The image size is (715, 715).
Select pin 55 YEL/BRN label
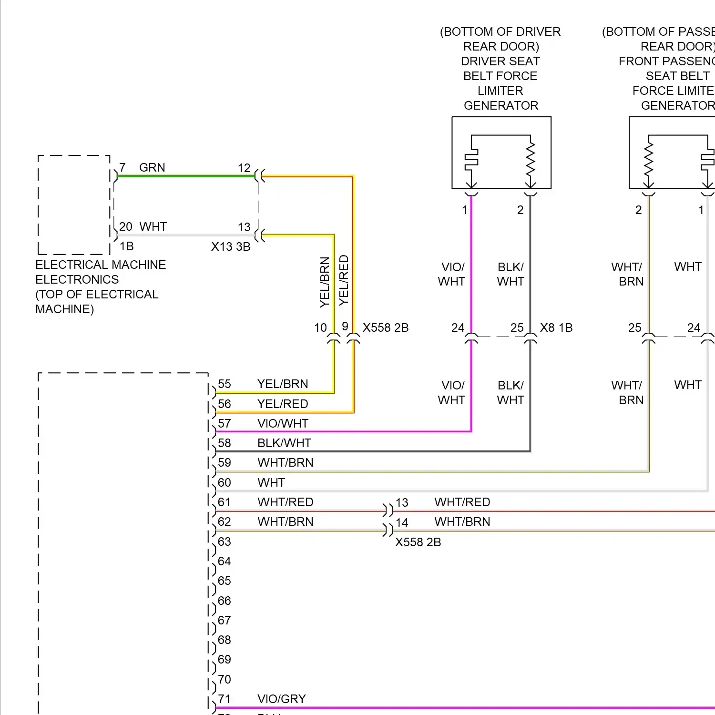[x=283, y=384]
